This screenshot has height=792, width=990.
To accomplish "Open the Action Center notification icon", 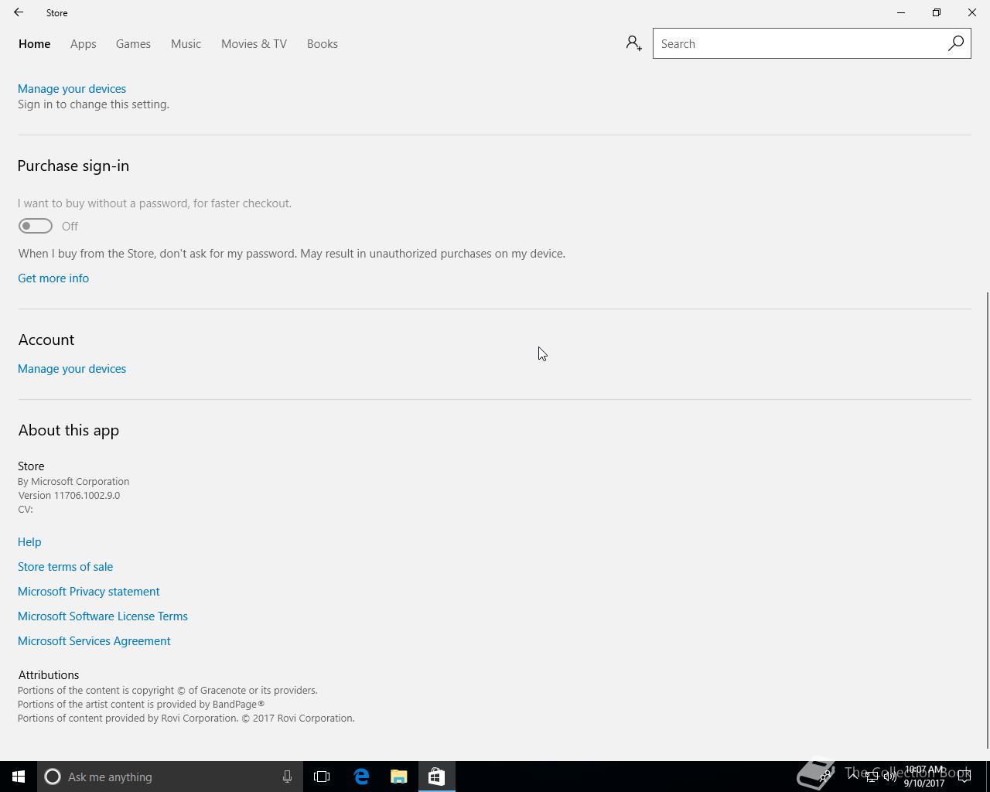I will (964, 777).
